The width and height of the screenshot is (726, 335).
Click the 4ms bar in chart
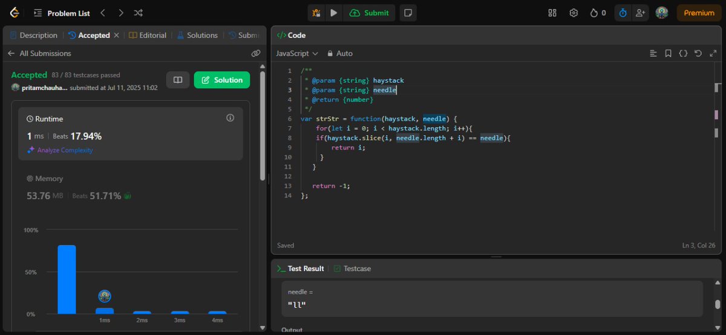click(217, 312)
